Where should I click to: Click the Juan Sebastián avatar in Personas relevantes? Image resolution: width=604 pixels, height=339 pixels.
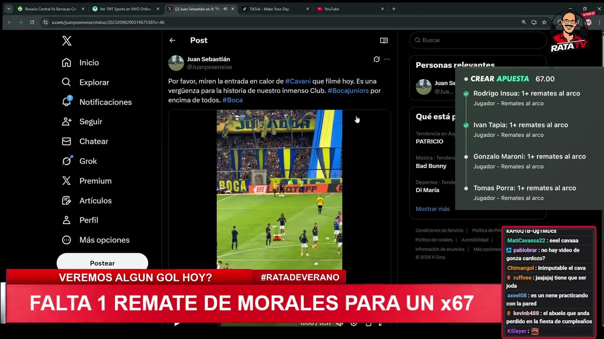[x=423, y=87]
